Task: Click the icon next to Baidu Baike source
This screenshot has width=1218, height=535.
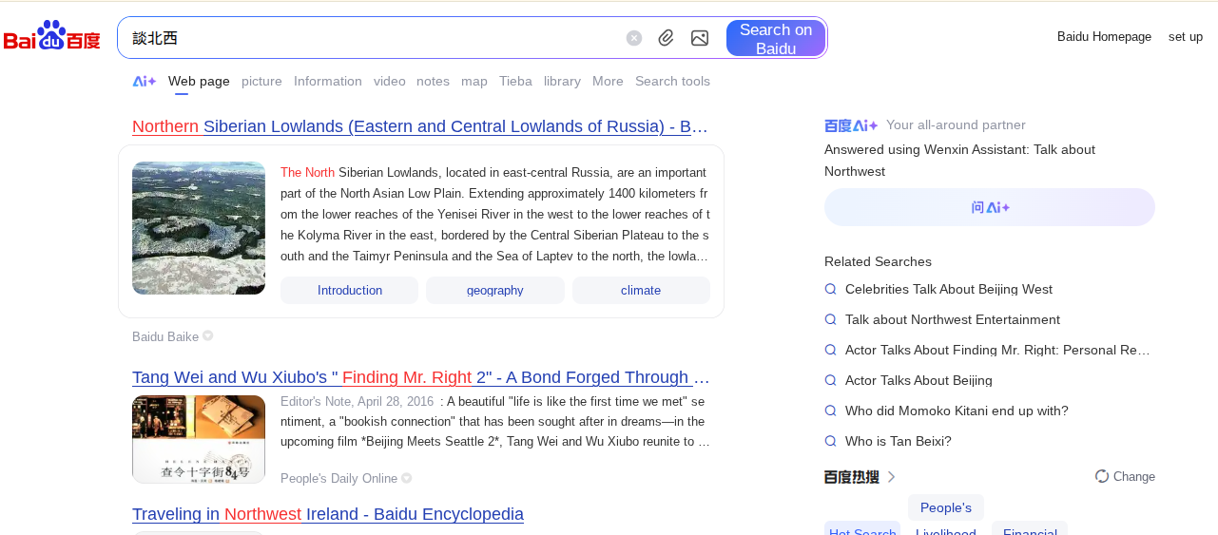Action: 208,336
